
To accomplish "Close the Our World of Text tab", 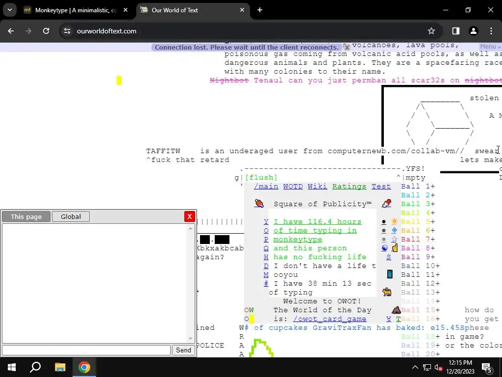I will point(242,10).
